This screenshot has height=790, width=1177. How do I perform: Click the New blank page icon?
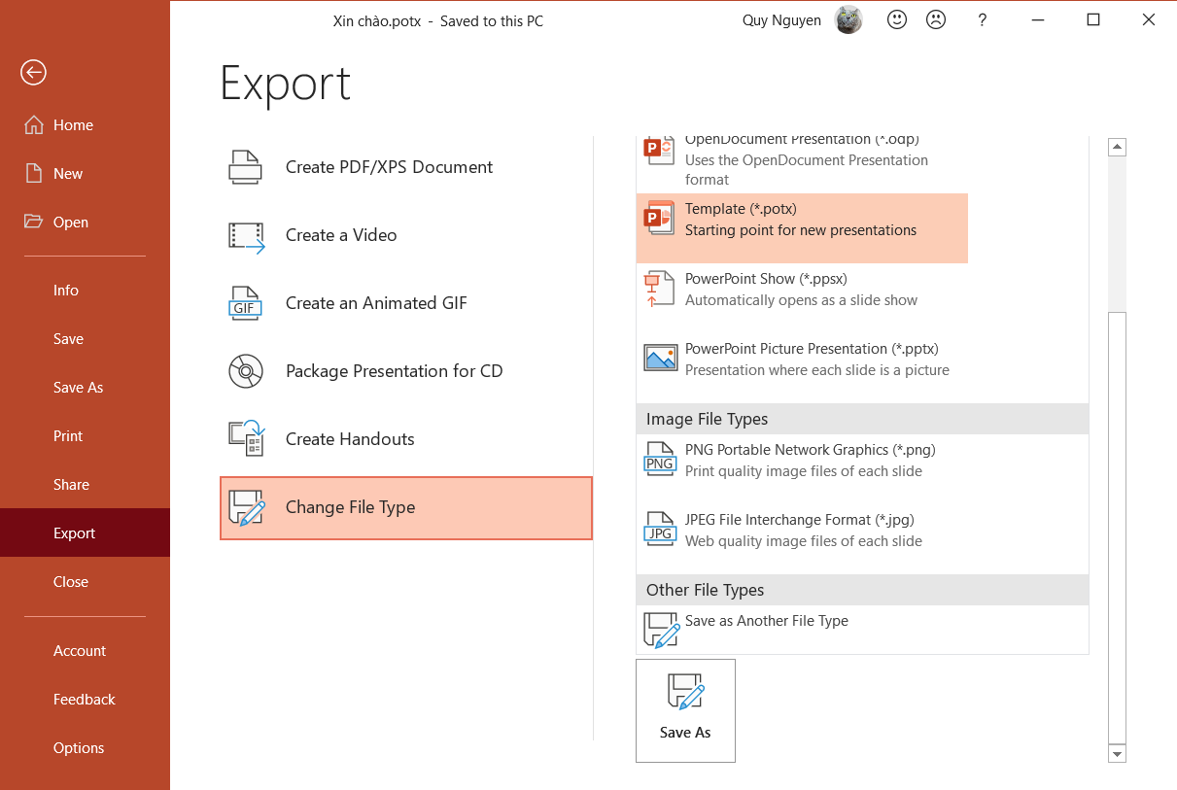[x=34, y=173]
